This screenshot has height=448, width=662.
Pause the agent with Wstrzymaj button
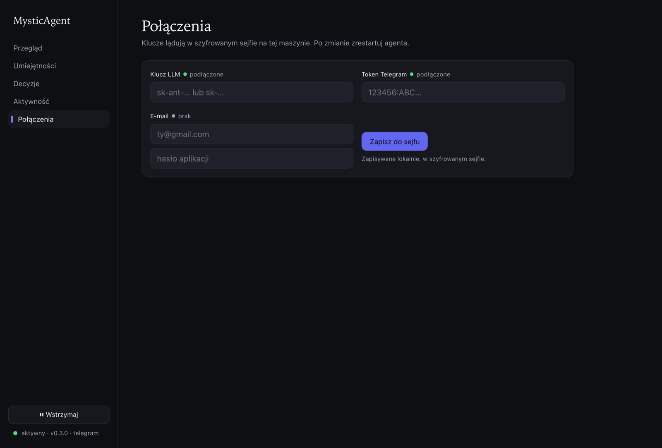tap(59, 414)
